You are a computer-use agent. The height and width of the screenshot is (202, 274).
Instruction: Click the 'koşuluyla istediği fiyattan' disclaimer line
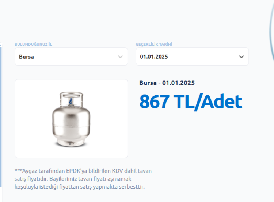[x=80, y=187]
